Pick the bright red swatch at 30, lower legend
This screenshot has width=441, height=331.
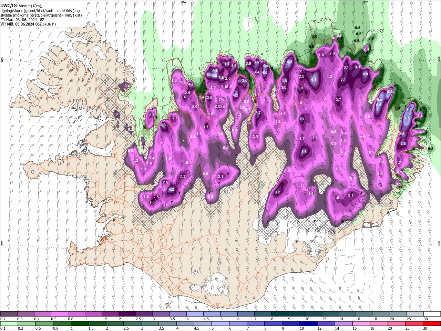432,323
